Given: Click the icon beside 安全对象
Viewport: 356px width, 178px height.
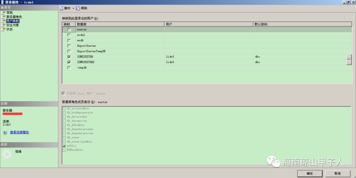Looking at the screenshot, I should click(x=3, y=25).
